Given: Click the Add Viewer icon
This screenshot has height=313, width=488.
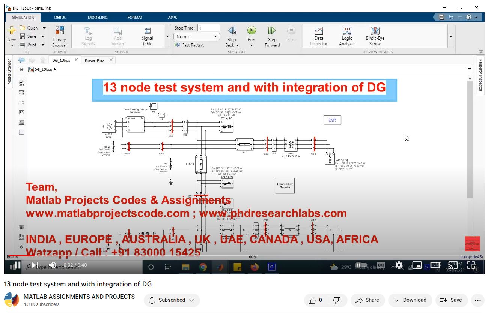Looking at the screenshot, I should coord(117,31).
